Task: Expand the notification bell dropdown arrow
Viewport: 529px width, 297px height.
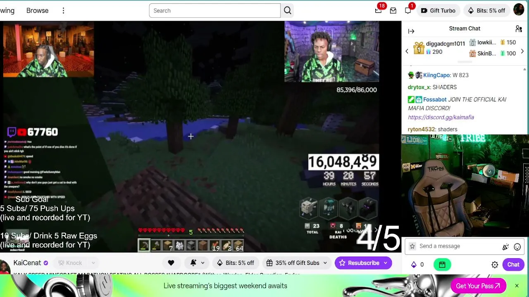Action: tap(203, 263)
